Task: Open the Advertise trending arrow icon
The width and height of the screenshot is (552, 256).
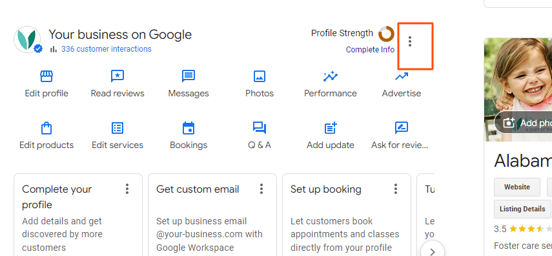Action: click(402, 76)
